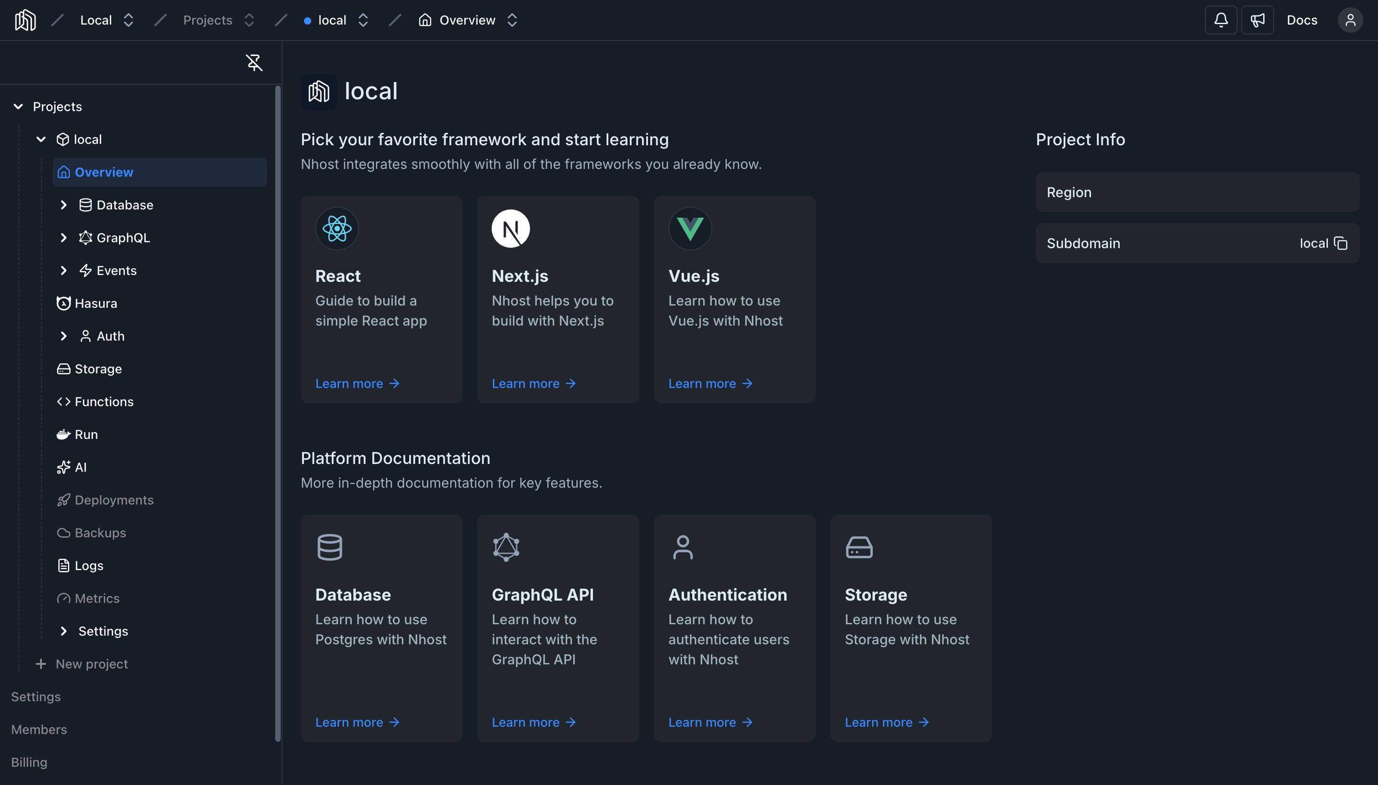Click New project in the sidebar
1378x785 pixels.
pos(82,664)
